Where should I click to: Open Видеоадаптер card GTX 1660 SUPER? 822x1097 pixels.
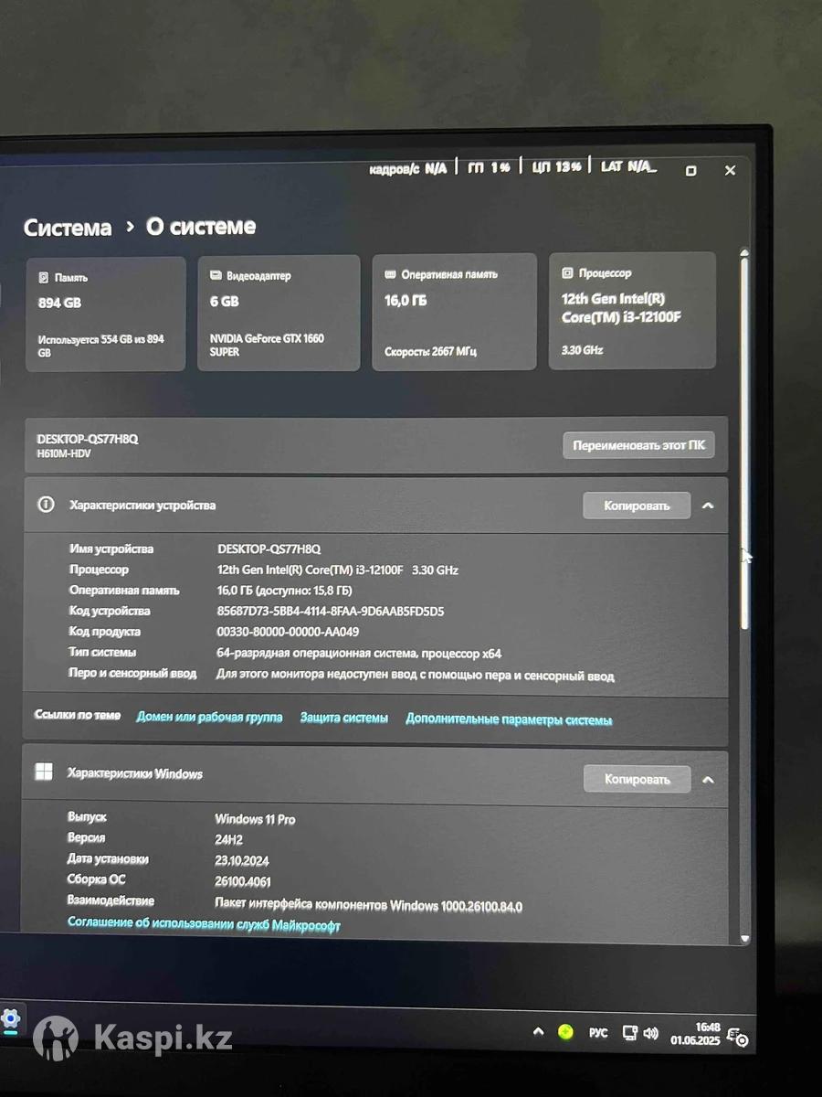(279, 313)
